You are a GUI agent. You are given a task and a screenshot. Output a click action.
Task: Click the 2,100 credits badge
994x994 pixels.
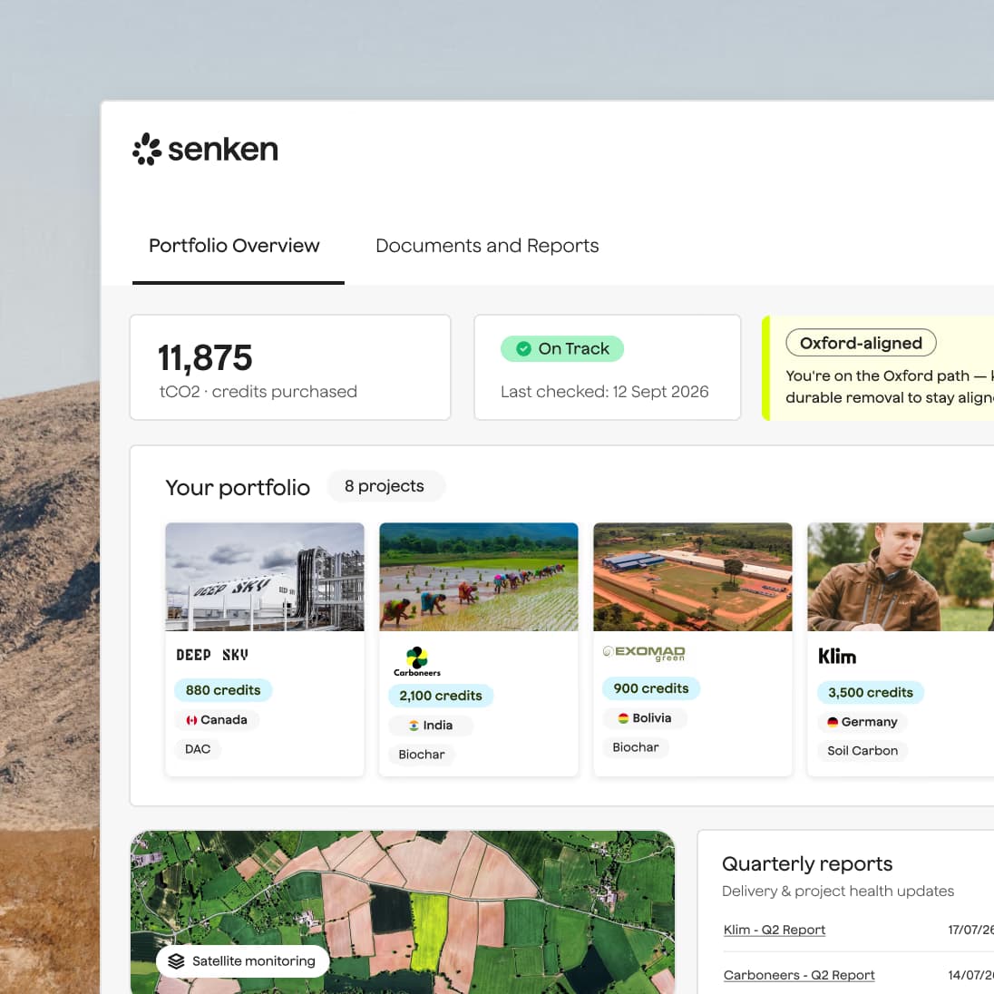(441, 696)
